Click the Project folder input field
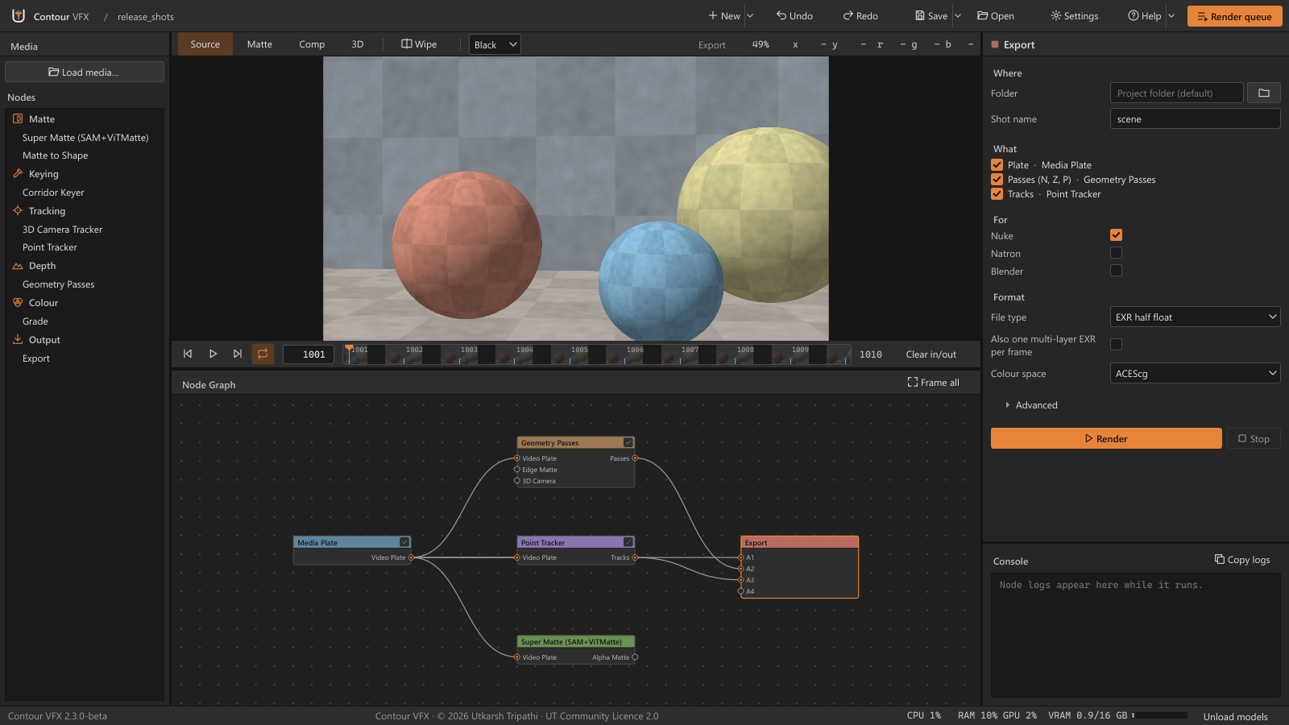This screenshot has height=725, width=1289. pyautogui.click(x=1177, y=93)
